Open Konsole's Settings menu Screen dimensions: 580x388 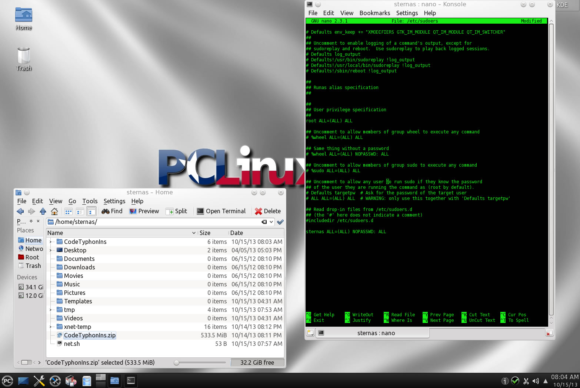(407, 13)
